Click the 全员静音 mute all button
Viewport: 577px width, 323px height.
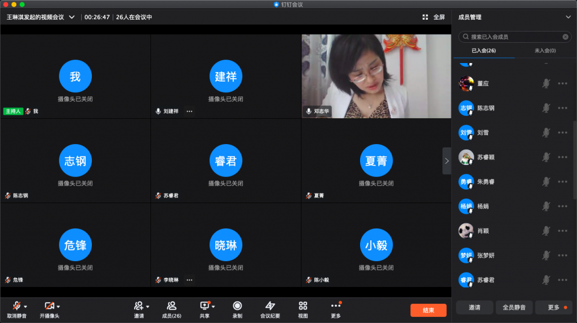(x=514, y=307)
